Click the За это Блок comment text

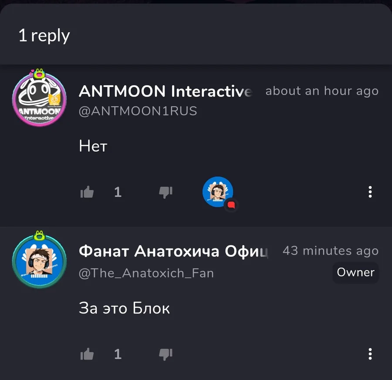pos(124,308)
